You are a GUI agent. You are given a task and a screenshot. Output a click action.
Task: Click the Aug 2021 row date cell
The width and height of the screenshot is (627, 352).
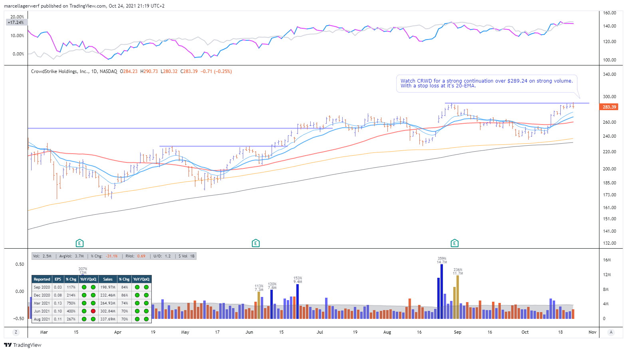click(42, 319)
